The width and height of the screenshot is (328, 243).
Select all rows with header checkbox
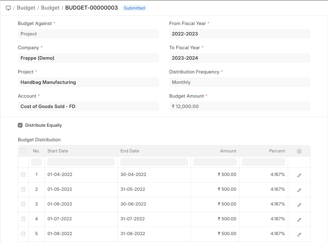pos(23,150)
